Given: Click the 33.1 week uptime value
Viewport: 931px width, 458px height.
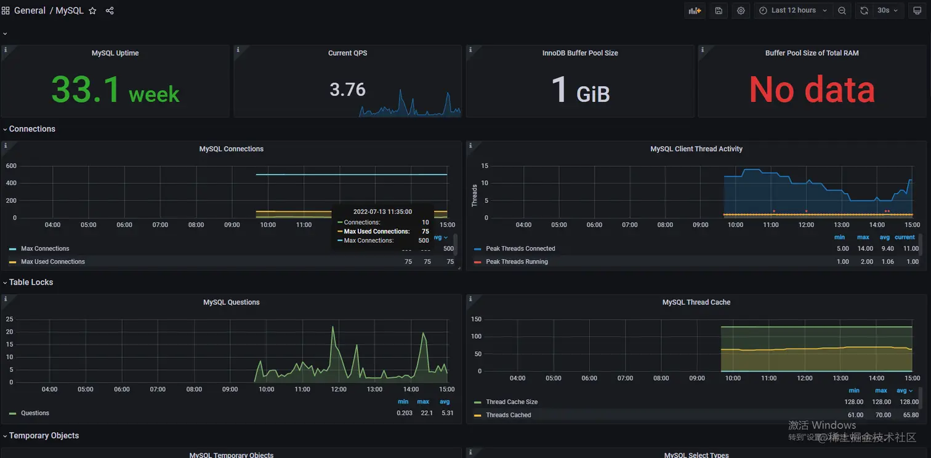Looking at the screenshot, I should (x=115, y=90).
